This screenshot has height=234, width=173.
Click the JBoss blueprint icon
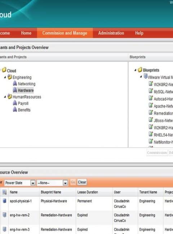point(151,120)
